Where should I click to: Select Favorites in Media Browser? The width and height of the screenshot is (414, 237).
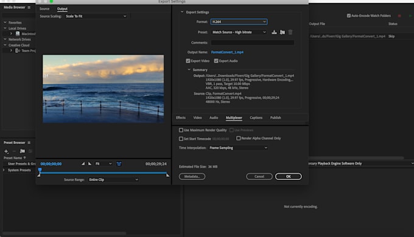click(x=15, y=22)
